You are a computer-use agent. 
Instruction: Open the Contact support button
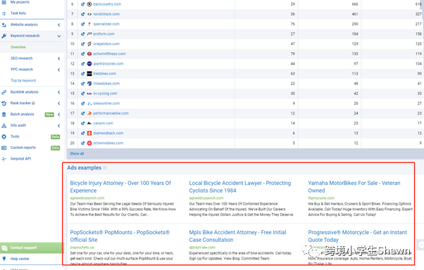pos(32,247)
